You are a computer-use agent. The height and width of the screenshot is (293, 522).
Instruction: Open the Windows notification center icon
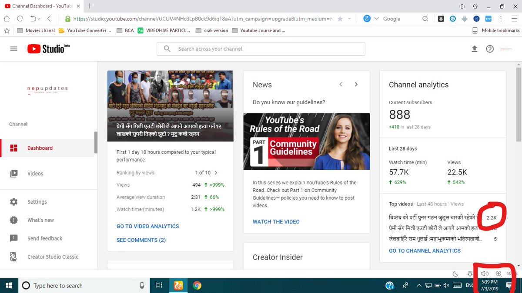(509, 285)
